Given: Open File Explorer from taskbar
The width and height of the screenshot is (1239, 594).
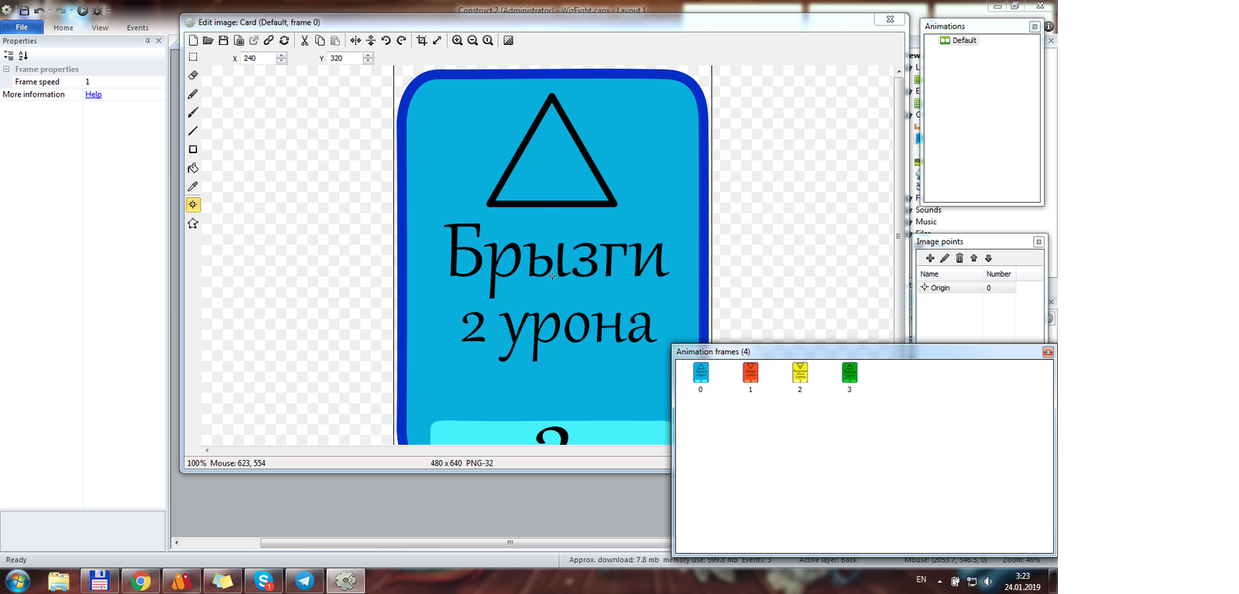Looking at the screenshot, I should [58, 581].
